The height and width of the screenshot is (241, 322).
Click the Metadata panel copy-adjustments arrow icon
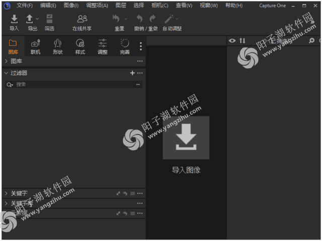118,213
